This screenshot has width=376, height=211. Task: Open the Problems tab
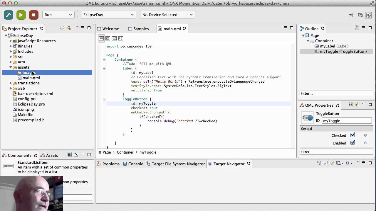coord(108,164)
